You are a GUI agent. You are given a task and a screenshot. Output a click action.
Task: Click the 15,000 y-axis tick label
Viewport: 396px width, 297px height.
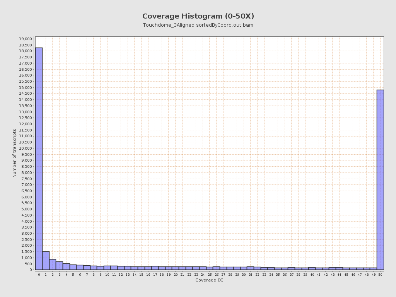(x=25, y=88)
